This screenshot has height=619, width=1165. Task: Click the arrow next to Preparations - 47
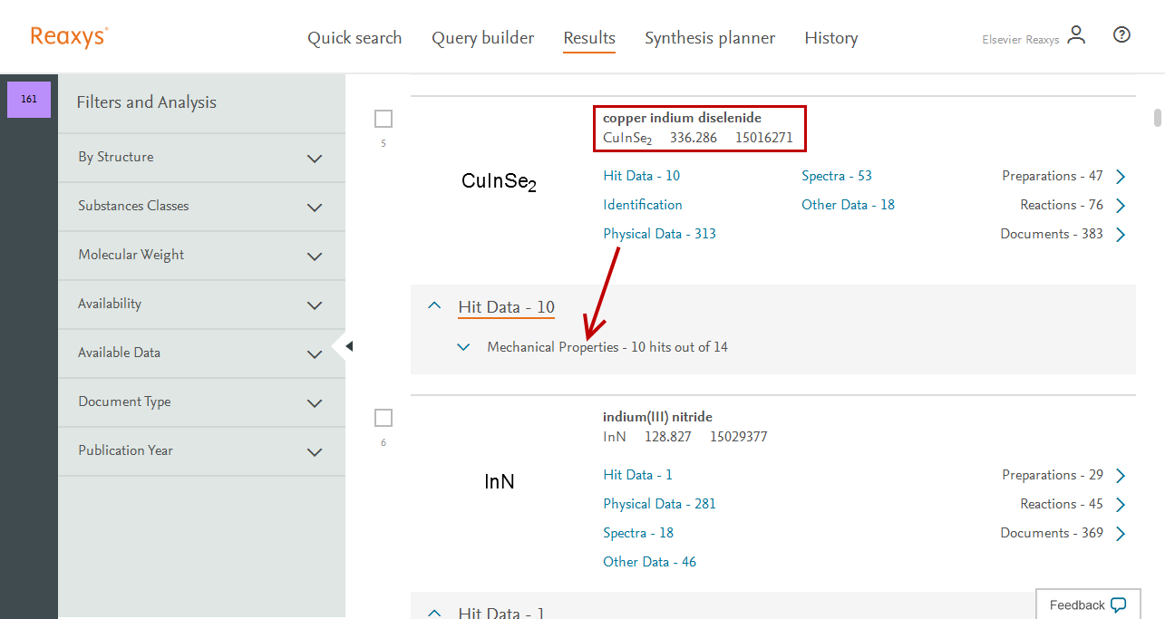pyautogui.click(x=1121, y=177)
